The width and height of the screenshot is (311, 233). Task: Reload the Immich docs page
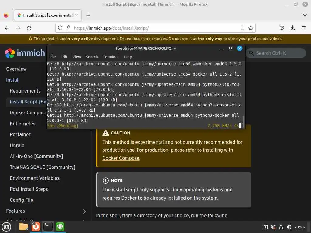[x=29, y=28]
